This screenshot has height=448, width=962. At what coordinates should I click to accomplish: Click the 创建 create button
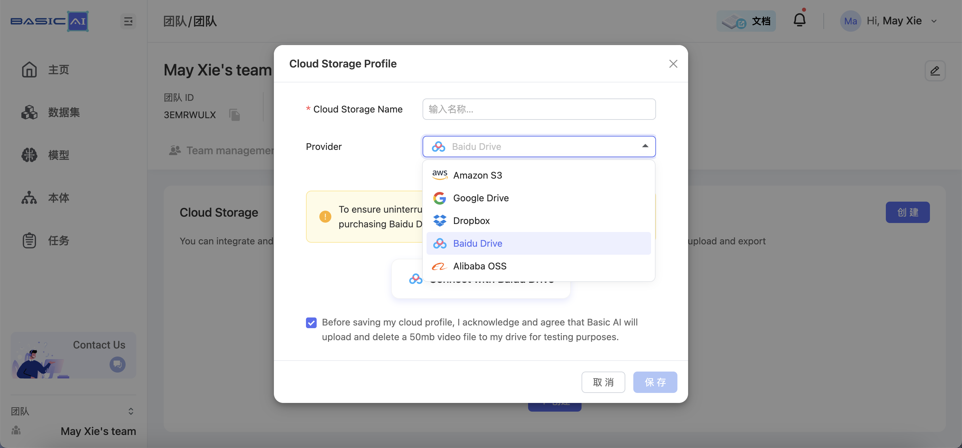click(x=908, y=212)
